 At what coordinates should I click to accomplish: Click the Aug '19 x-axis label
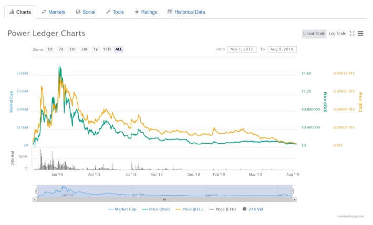pos(293,175)
